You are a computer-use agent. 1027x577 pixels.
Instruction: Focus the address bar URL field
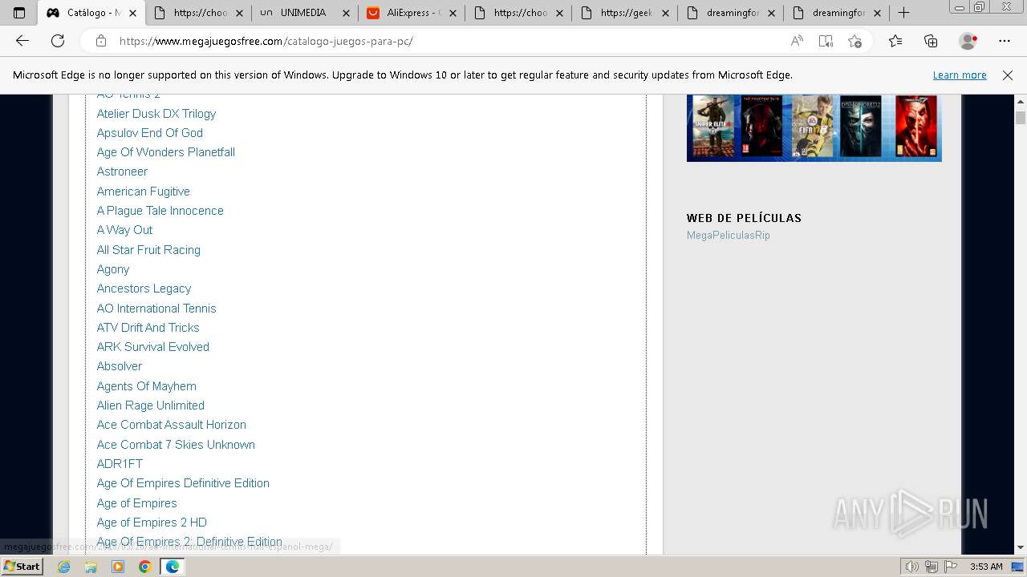(449, 41)
